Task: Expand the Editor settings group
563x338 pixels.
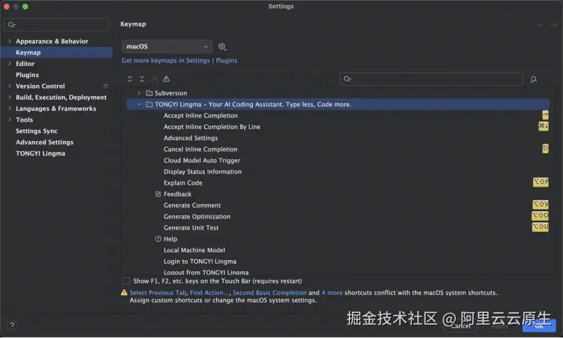Action: (x=10, y=64)
